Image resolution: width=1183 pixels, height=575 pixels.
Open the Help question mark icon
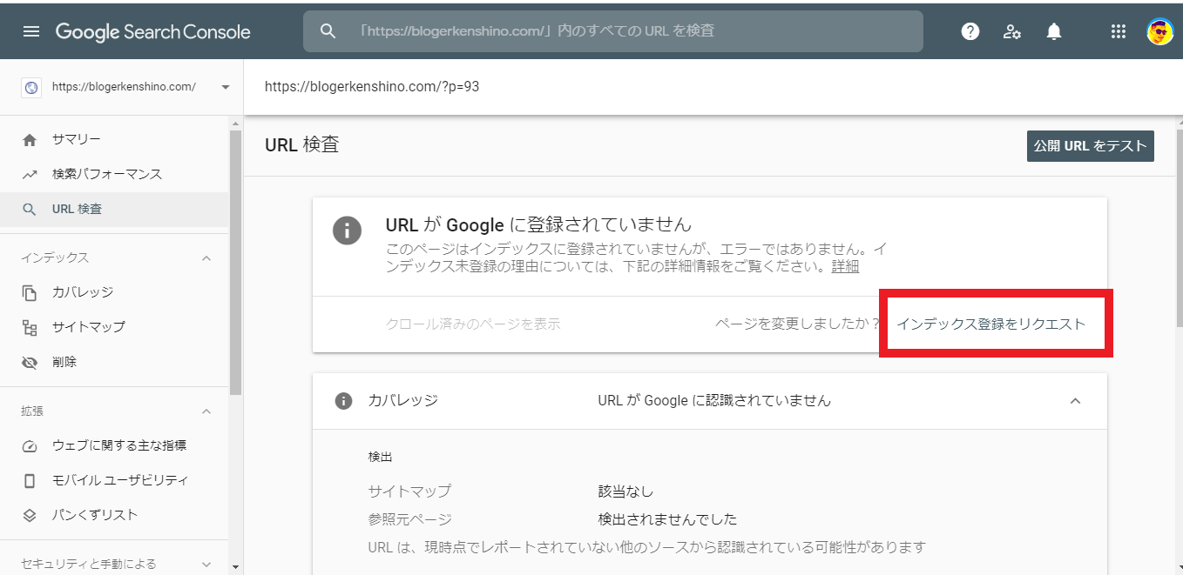click(970, 31)
